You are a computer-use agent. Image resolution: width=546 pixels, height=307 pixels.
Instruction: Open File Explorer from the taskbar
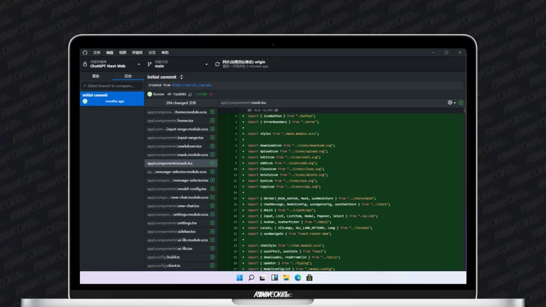[x=286, y=278]
